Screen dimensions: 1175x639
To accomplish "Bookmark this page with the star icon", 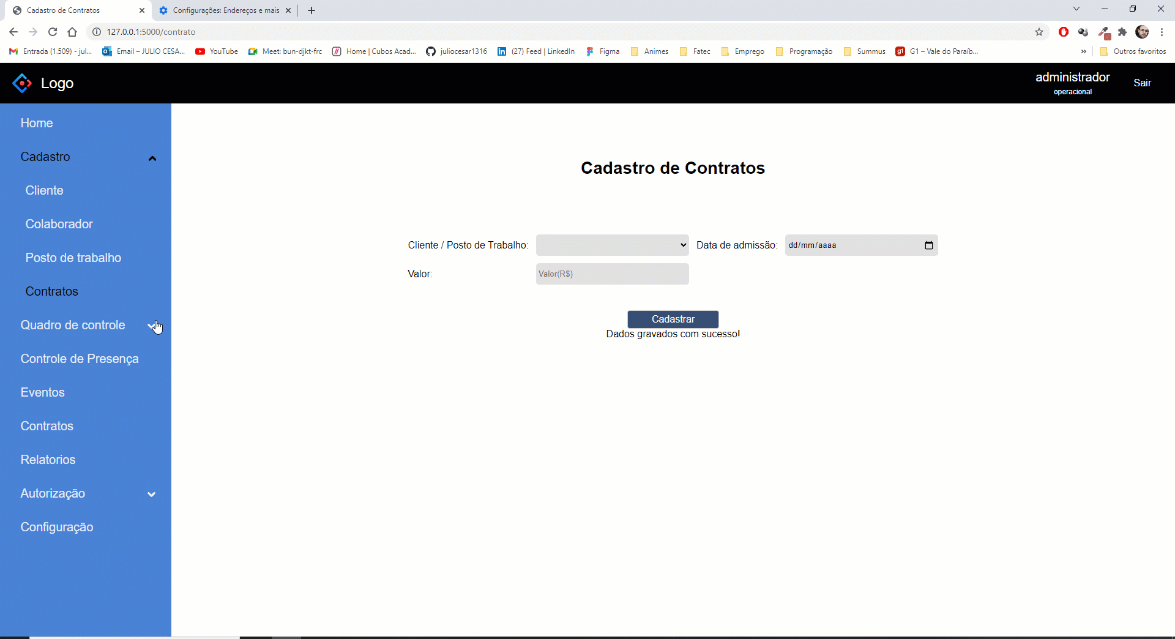I will [x=1039, y=32].
